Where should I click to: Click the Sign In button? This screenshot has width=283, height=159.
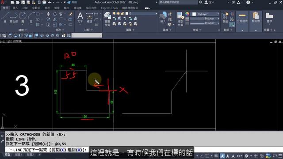(209, 2)
